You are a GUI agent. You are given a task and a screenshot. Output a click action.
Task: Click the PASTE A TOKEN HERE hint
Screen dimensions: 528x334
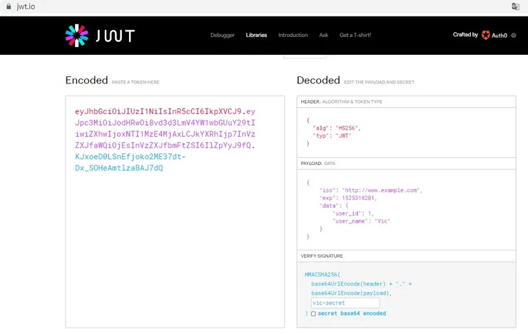click(136, 82)
